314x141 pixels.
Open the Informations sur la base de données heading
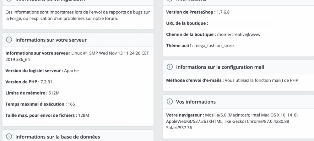pos(58,137)
